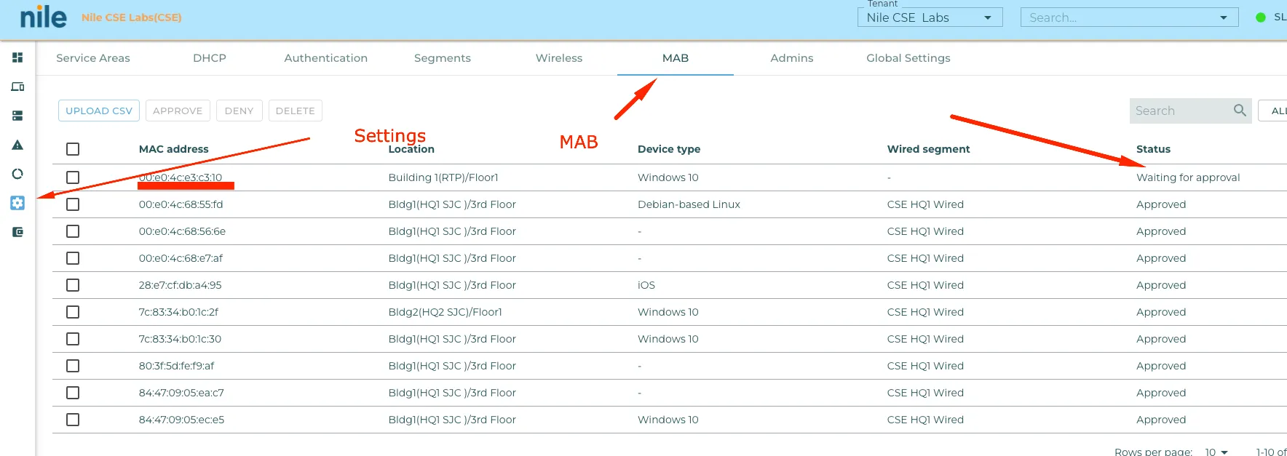The image size is (1287, 456).
Task: Click Windows 10 for MAC 7c:83:34:b0:1c:2f
Action: click(x=668, y=312)
